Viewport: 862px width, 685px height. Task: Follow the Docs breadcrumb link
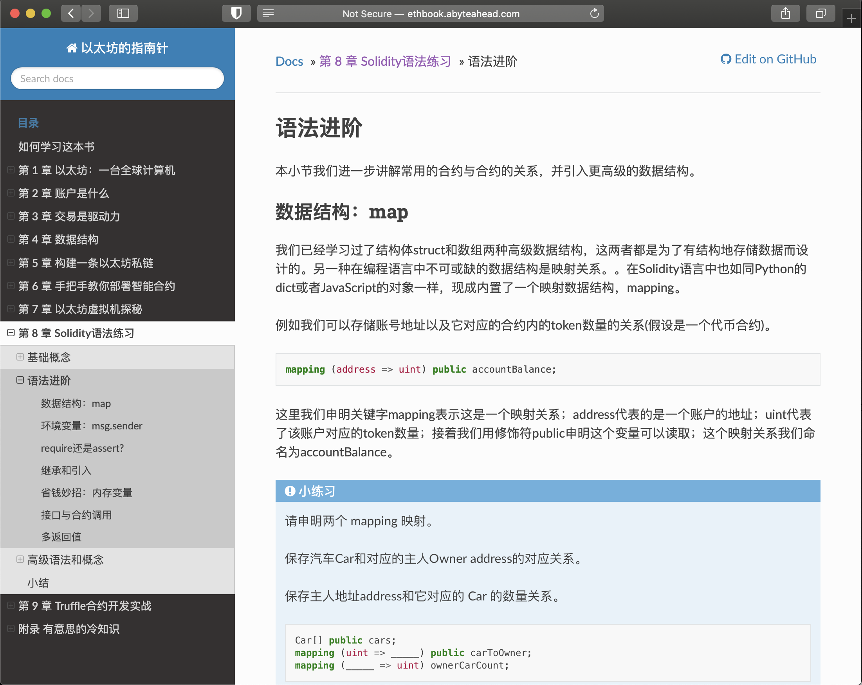coord(289,61)
